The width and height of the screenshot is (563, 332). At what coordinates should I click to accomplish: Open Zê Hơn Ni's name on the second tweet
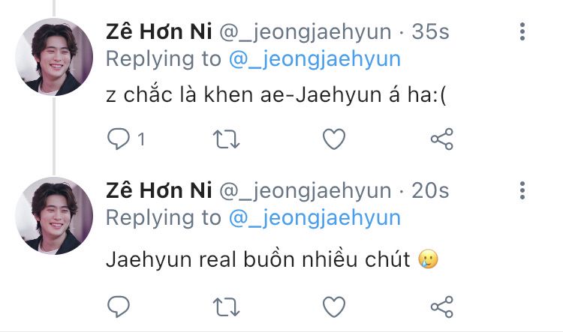click(x=158, y=190)
